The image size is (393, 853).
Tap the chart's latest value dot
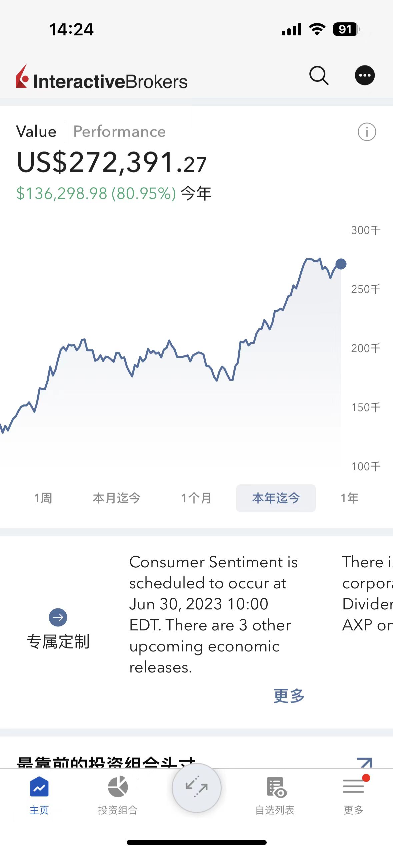point(341,264)
